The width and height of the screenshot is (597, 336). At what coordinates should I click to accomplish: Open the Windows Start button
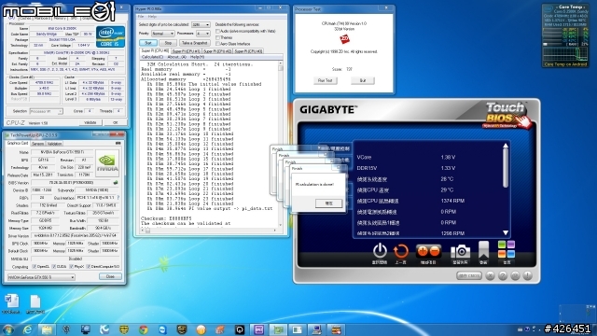click(x=8, y=329)
